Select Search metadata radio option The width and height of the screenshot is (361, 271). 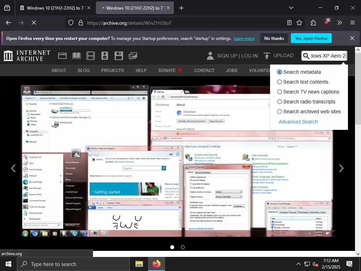tap(280, 72)
